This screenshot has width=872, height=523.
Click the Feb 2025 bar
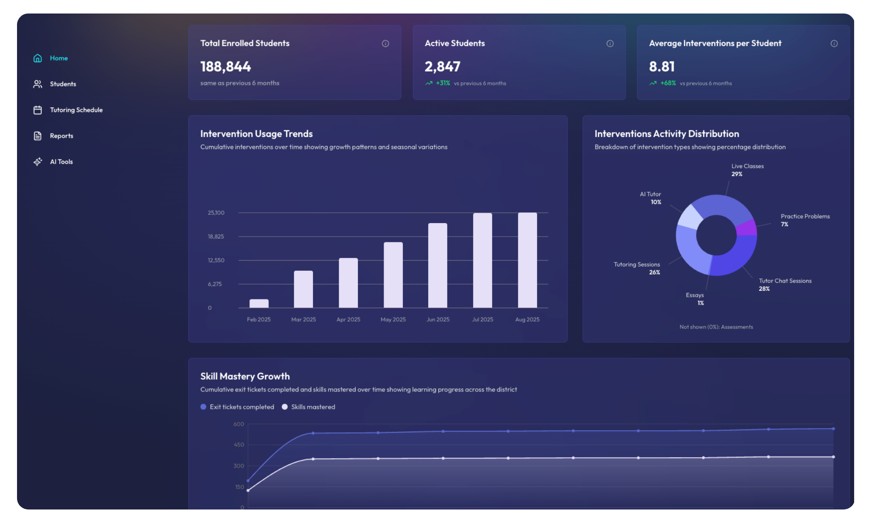click(x=259, y=303)
